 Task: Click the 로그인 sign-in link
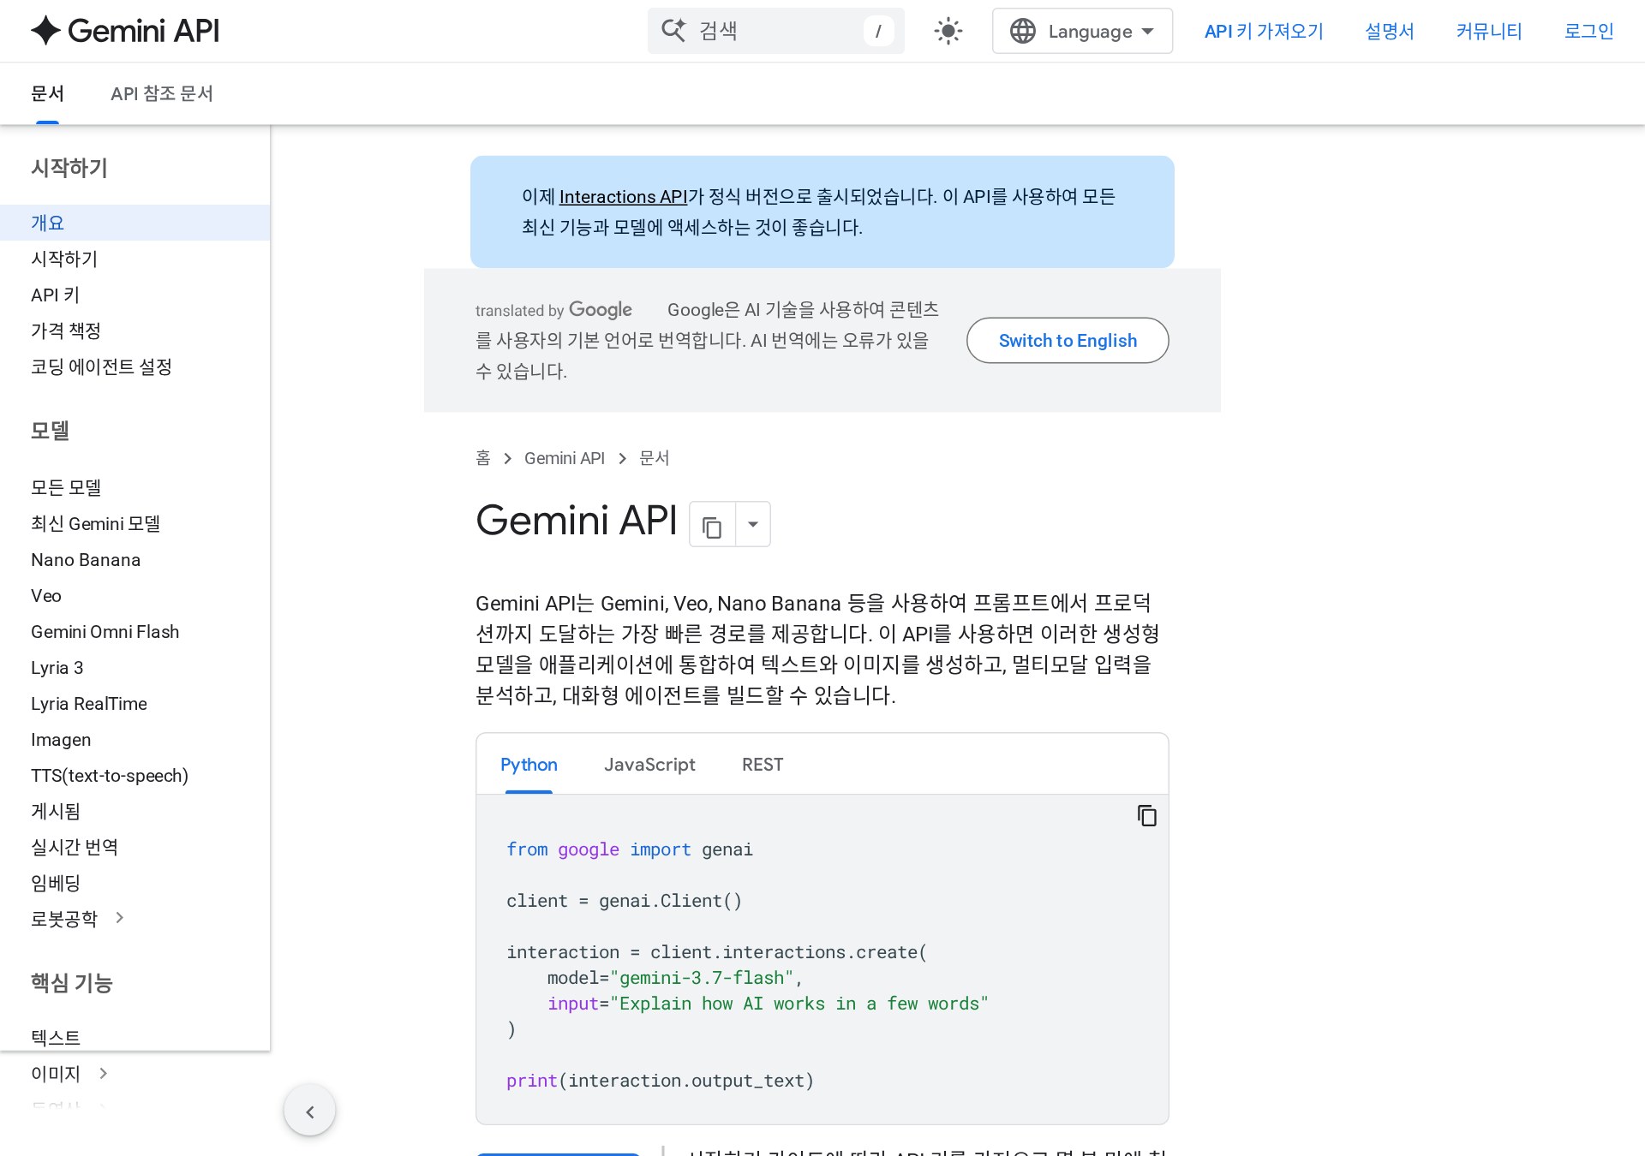[x=1588, y=32]
